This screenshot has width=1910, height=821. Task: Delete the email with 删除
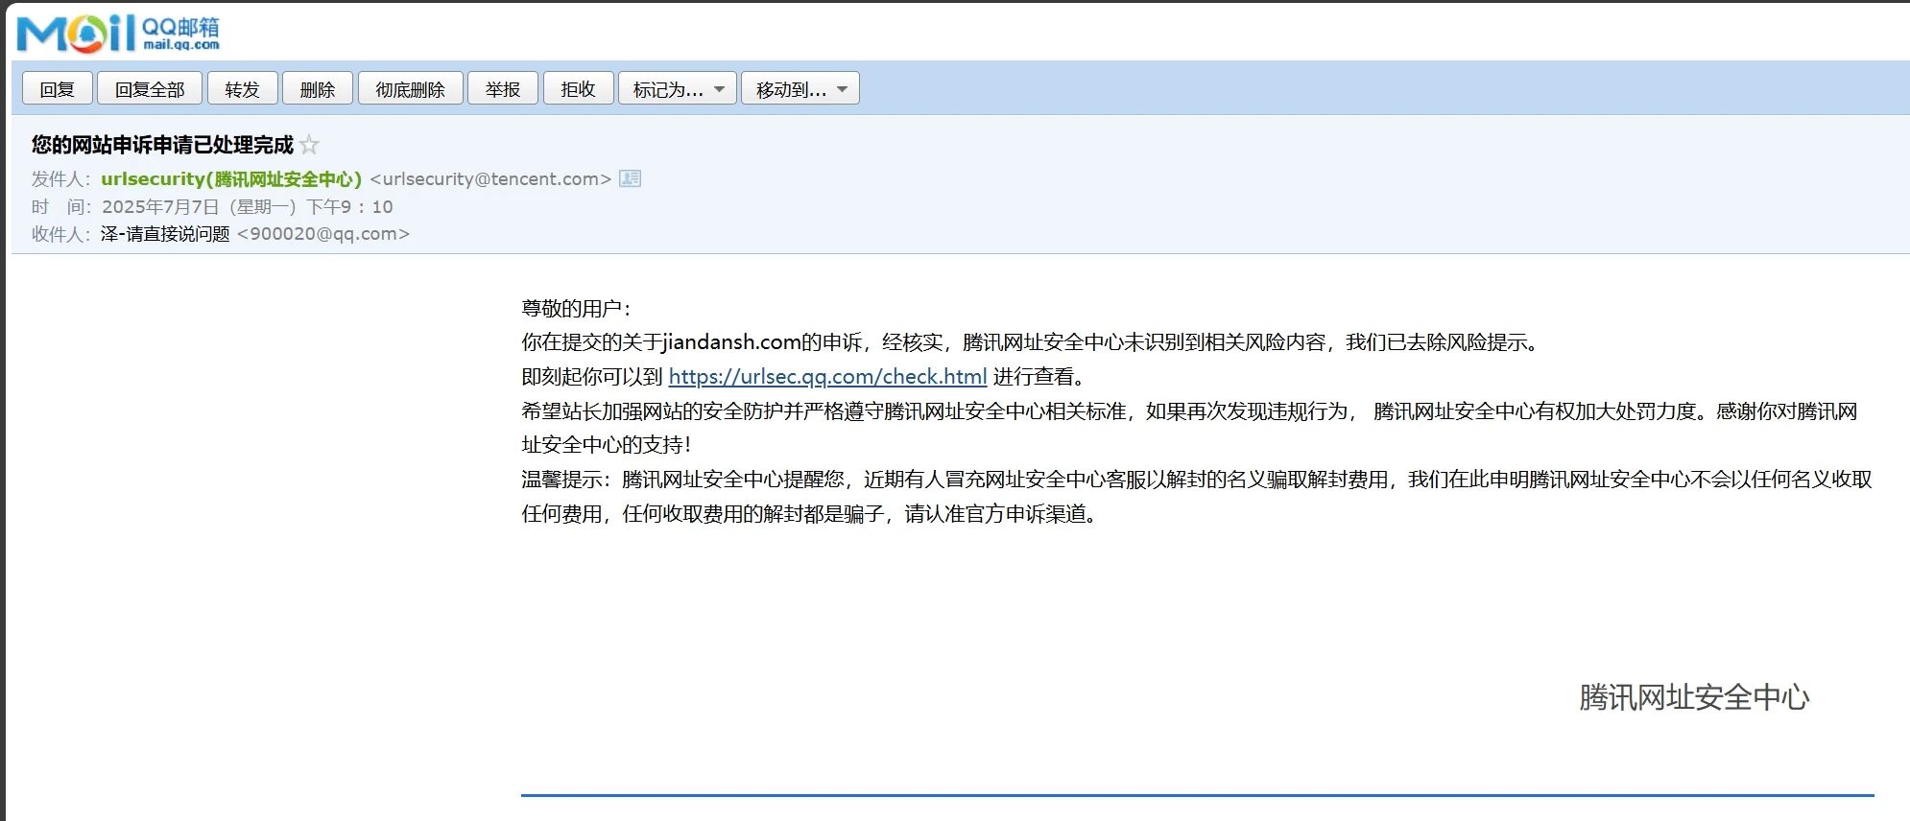(x=318, y=88)
